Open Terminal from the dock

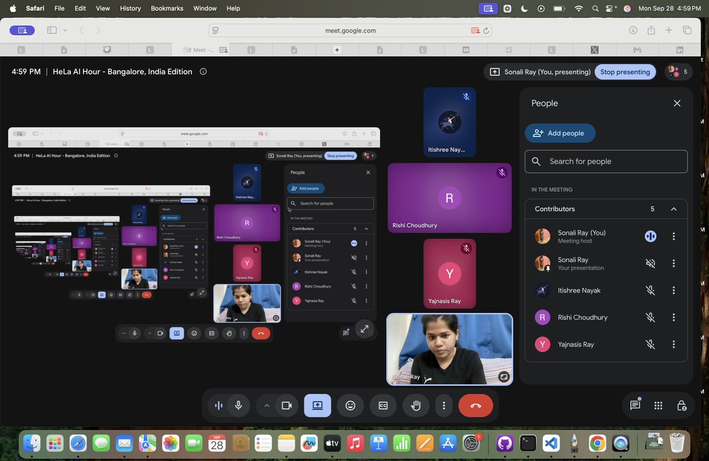coord(527,443)
